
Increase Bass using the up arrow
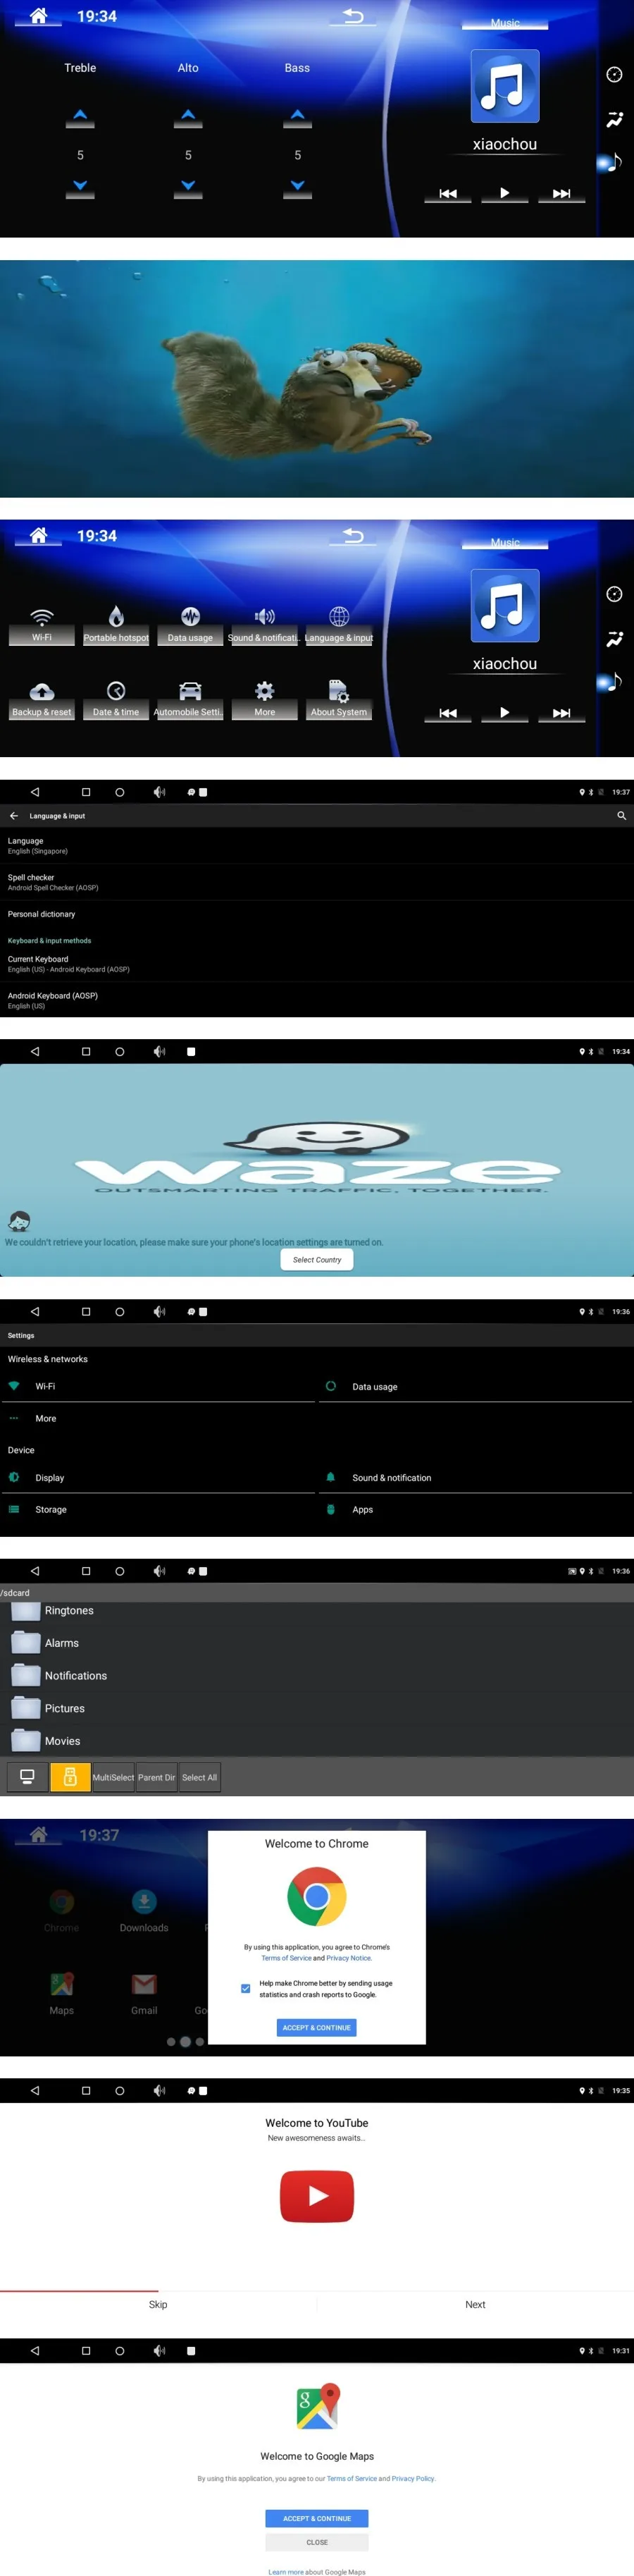pyautogui.click(x=297, y=116)
